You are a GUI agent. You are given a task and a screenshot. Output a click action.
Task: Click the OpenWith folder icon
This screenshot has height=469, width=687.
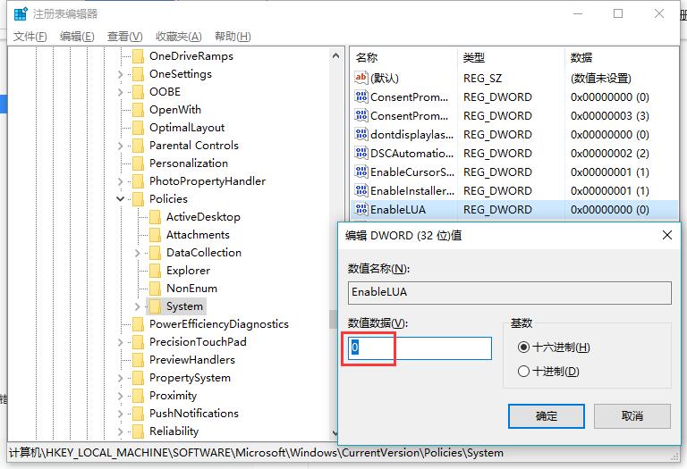click(x=138, y=110)
